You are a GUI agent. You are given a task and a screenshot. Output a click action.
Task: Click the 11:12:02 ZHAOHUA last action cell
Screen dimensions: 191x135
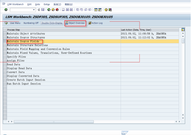[150, 38]
